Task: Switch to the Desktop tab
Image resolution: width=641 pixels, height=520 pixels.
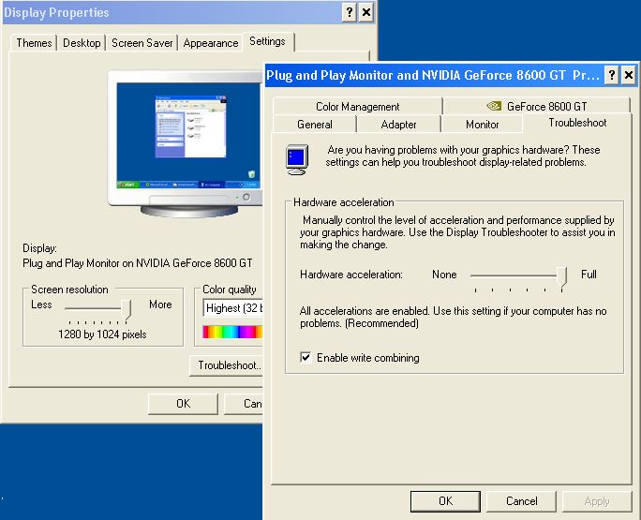Action: point(82,43)
